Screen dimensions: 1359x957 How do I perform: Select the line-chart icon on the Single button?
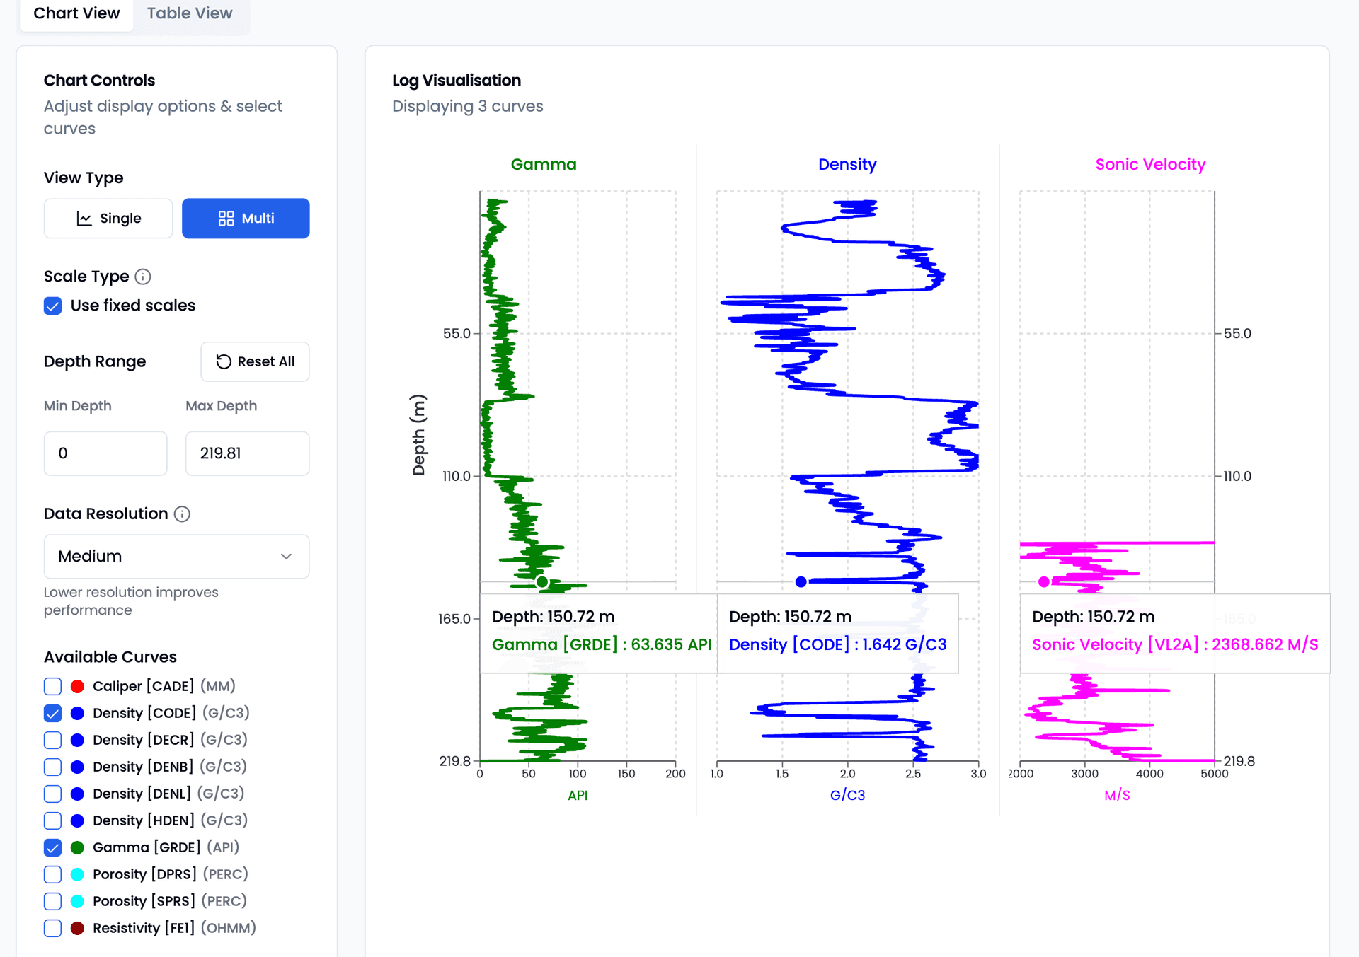[84, 218]
